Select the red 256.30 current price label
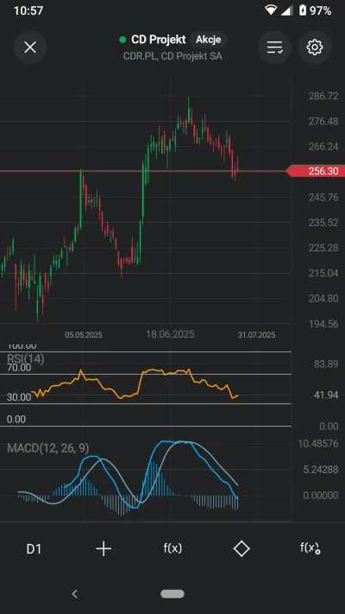345x614 pixels. 316,171
